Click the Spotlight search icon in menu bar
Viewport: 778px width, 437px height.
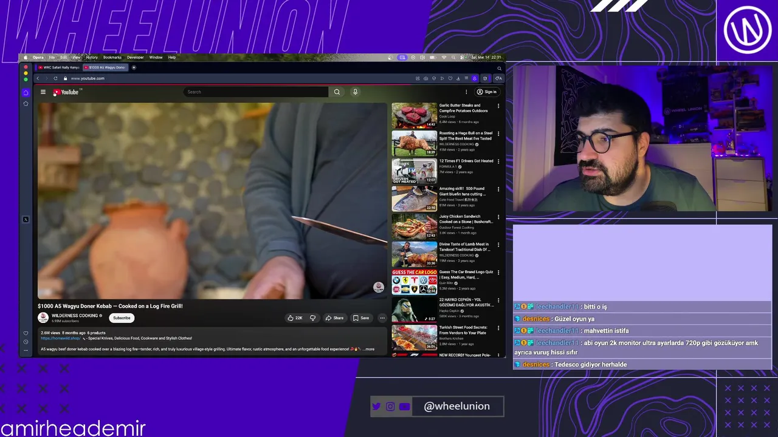point(453,57)
